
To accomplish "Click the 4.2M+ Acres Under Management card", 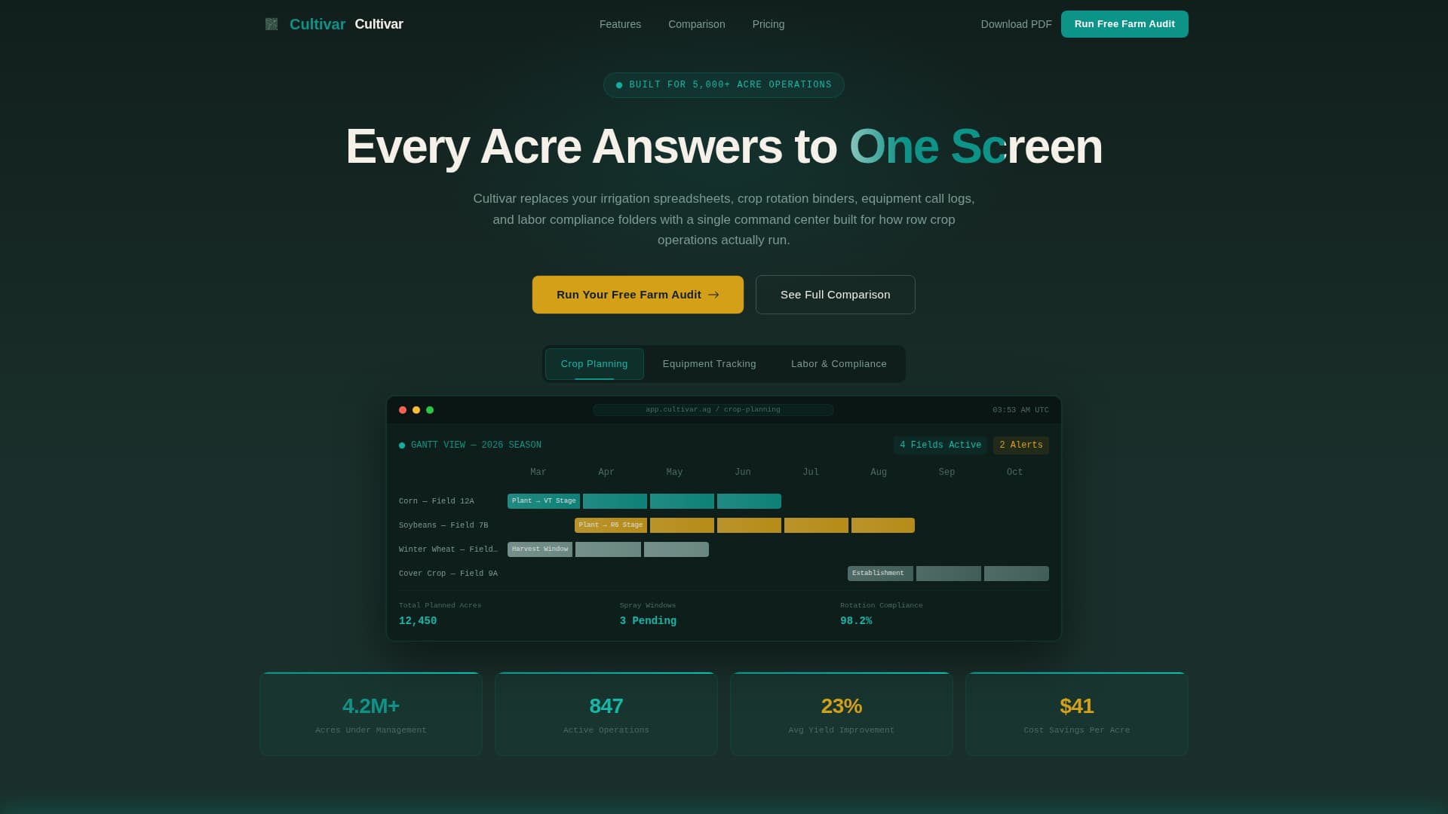I will 371,714.
